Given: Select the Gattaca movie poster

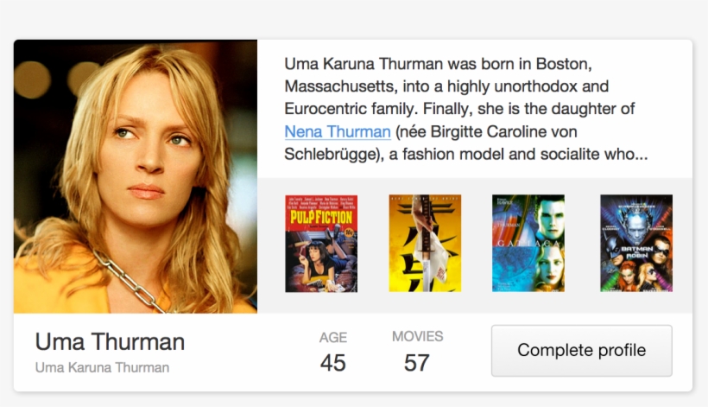Looking at the screenshot, I should (528, 243).
